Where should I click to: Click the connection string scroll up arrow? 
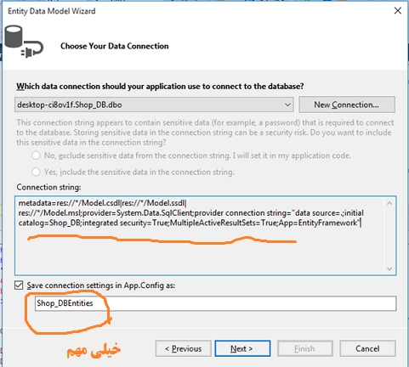click(x=389, y=203)
